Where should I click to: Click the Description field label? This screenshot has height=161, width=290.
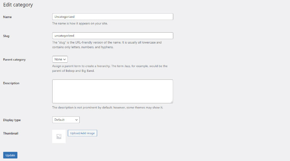coord(11,83)
